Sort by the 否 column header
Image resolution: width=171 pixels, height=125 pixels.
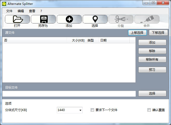(x=34, y=40)
